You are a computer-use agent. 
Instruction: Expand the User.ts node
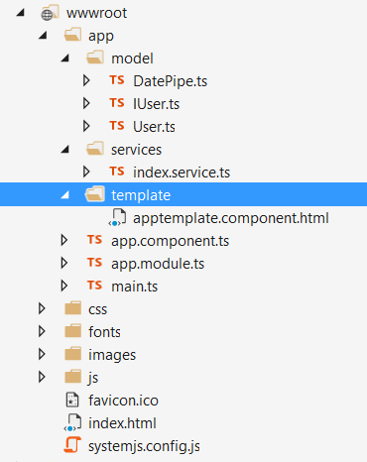(86, 126)
